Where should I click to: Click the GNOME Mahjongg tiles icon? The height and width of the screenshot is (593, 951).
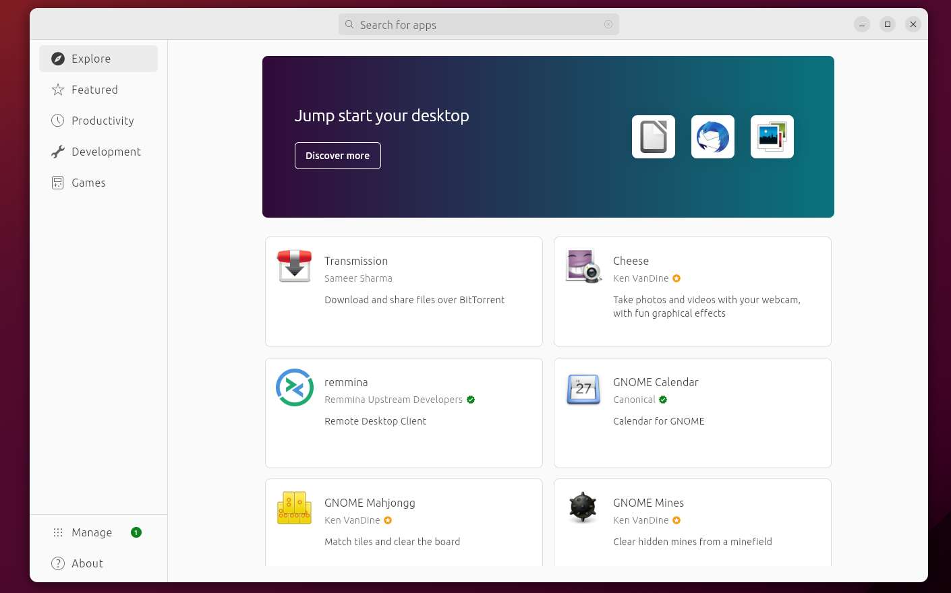pyautogui.click(x=295, y=507)
